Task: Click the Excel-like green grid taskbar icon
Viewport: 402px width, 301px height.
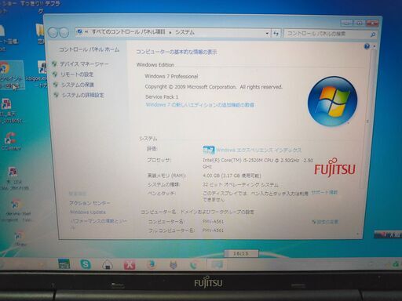Action: [x=64, y=264]
